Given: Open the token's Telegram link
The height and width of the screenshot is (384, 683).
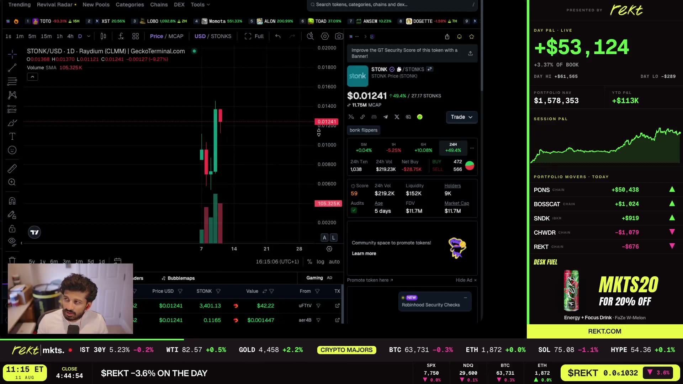Looking at the screenshot, I should [x=385, y=117].
